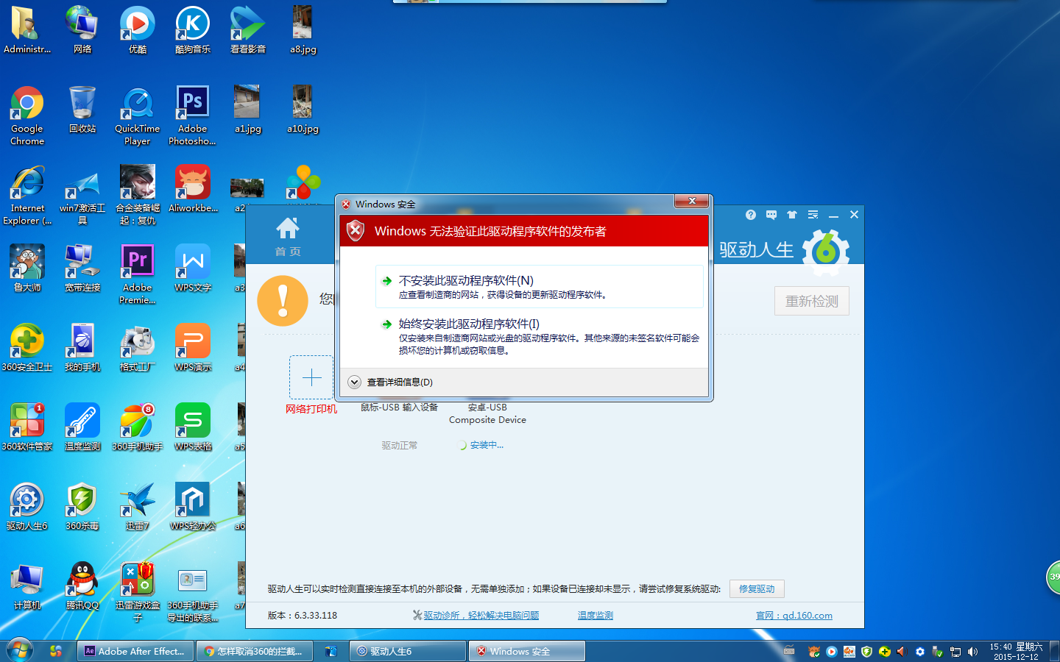
Task: Launch 360安全卫士 from the desktop
Action: click(27, 348)
